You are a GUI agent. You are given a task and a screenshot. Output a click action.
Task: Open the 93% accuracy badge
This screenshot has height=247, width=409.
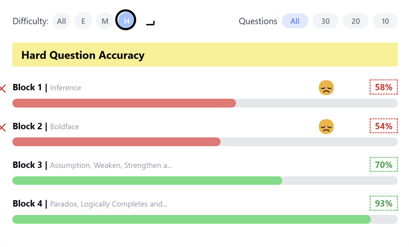tap(383, 203)
